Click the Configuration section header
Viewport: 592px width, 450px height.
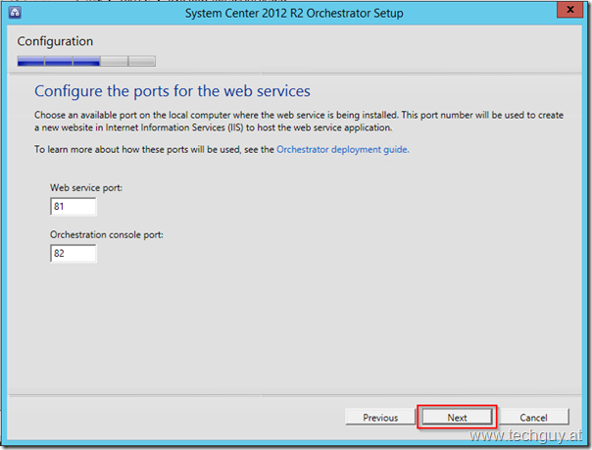[x=55, y=42]
